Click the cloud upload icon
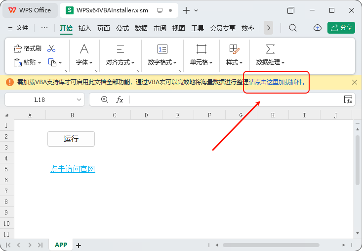The image size is (362, 251). 318,28
